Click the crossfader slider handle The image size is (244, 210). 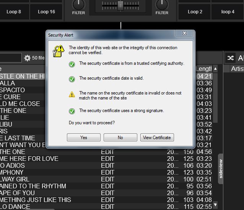tap(120, 5)
